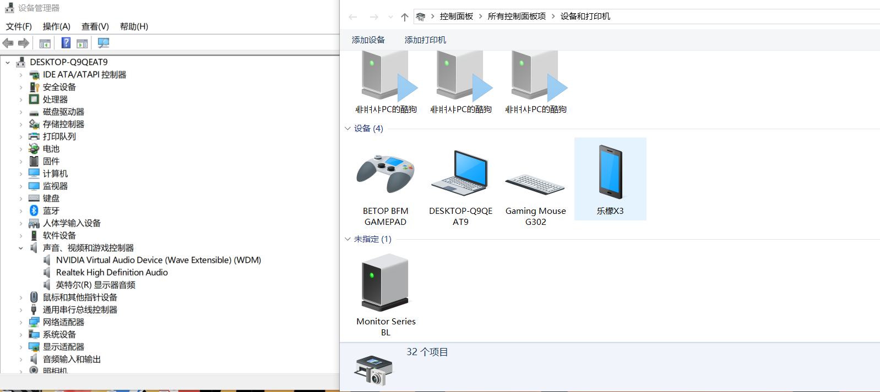
Task: Expand the 蓝牙 tree node
Action: coord(21,211)
